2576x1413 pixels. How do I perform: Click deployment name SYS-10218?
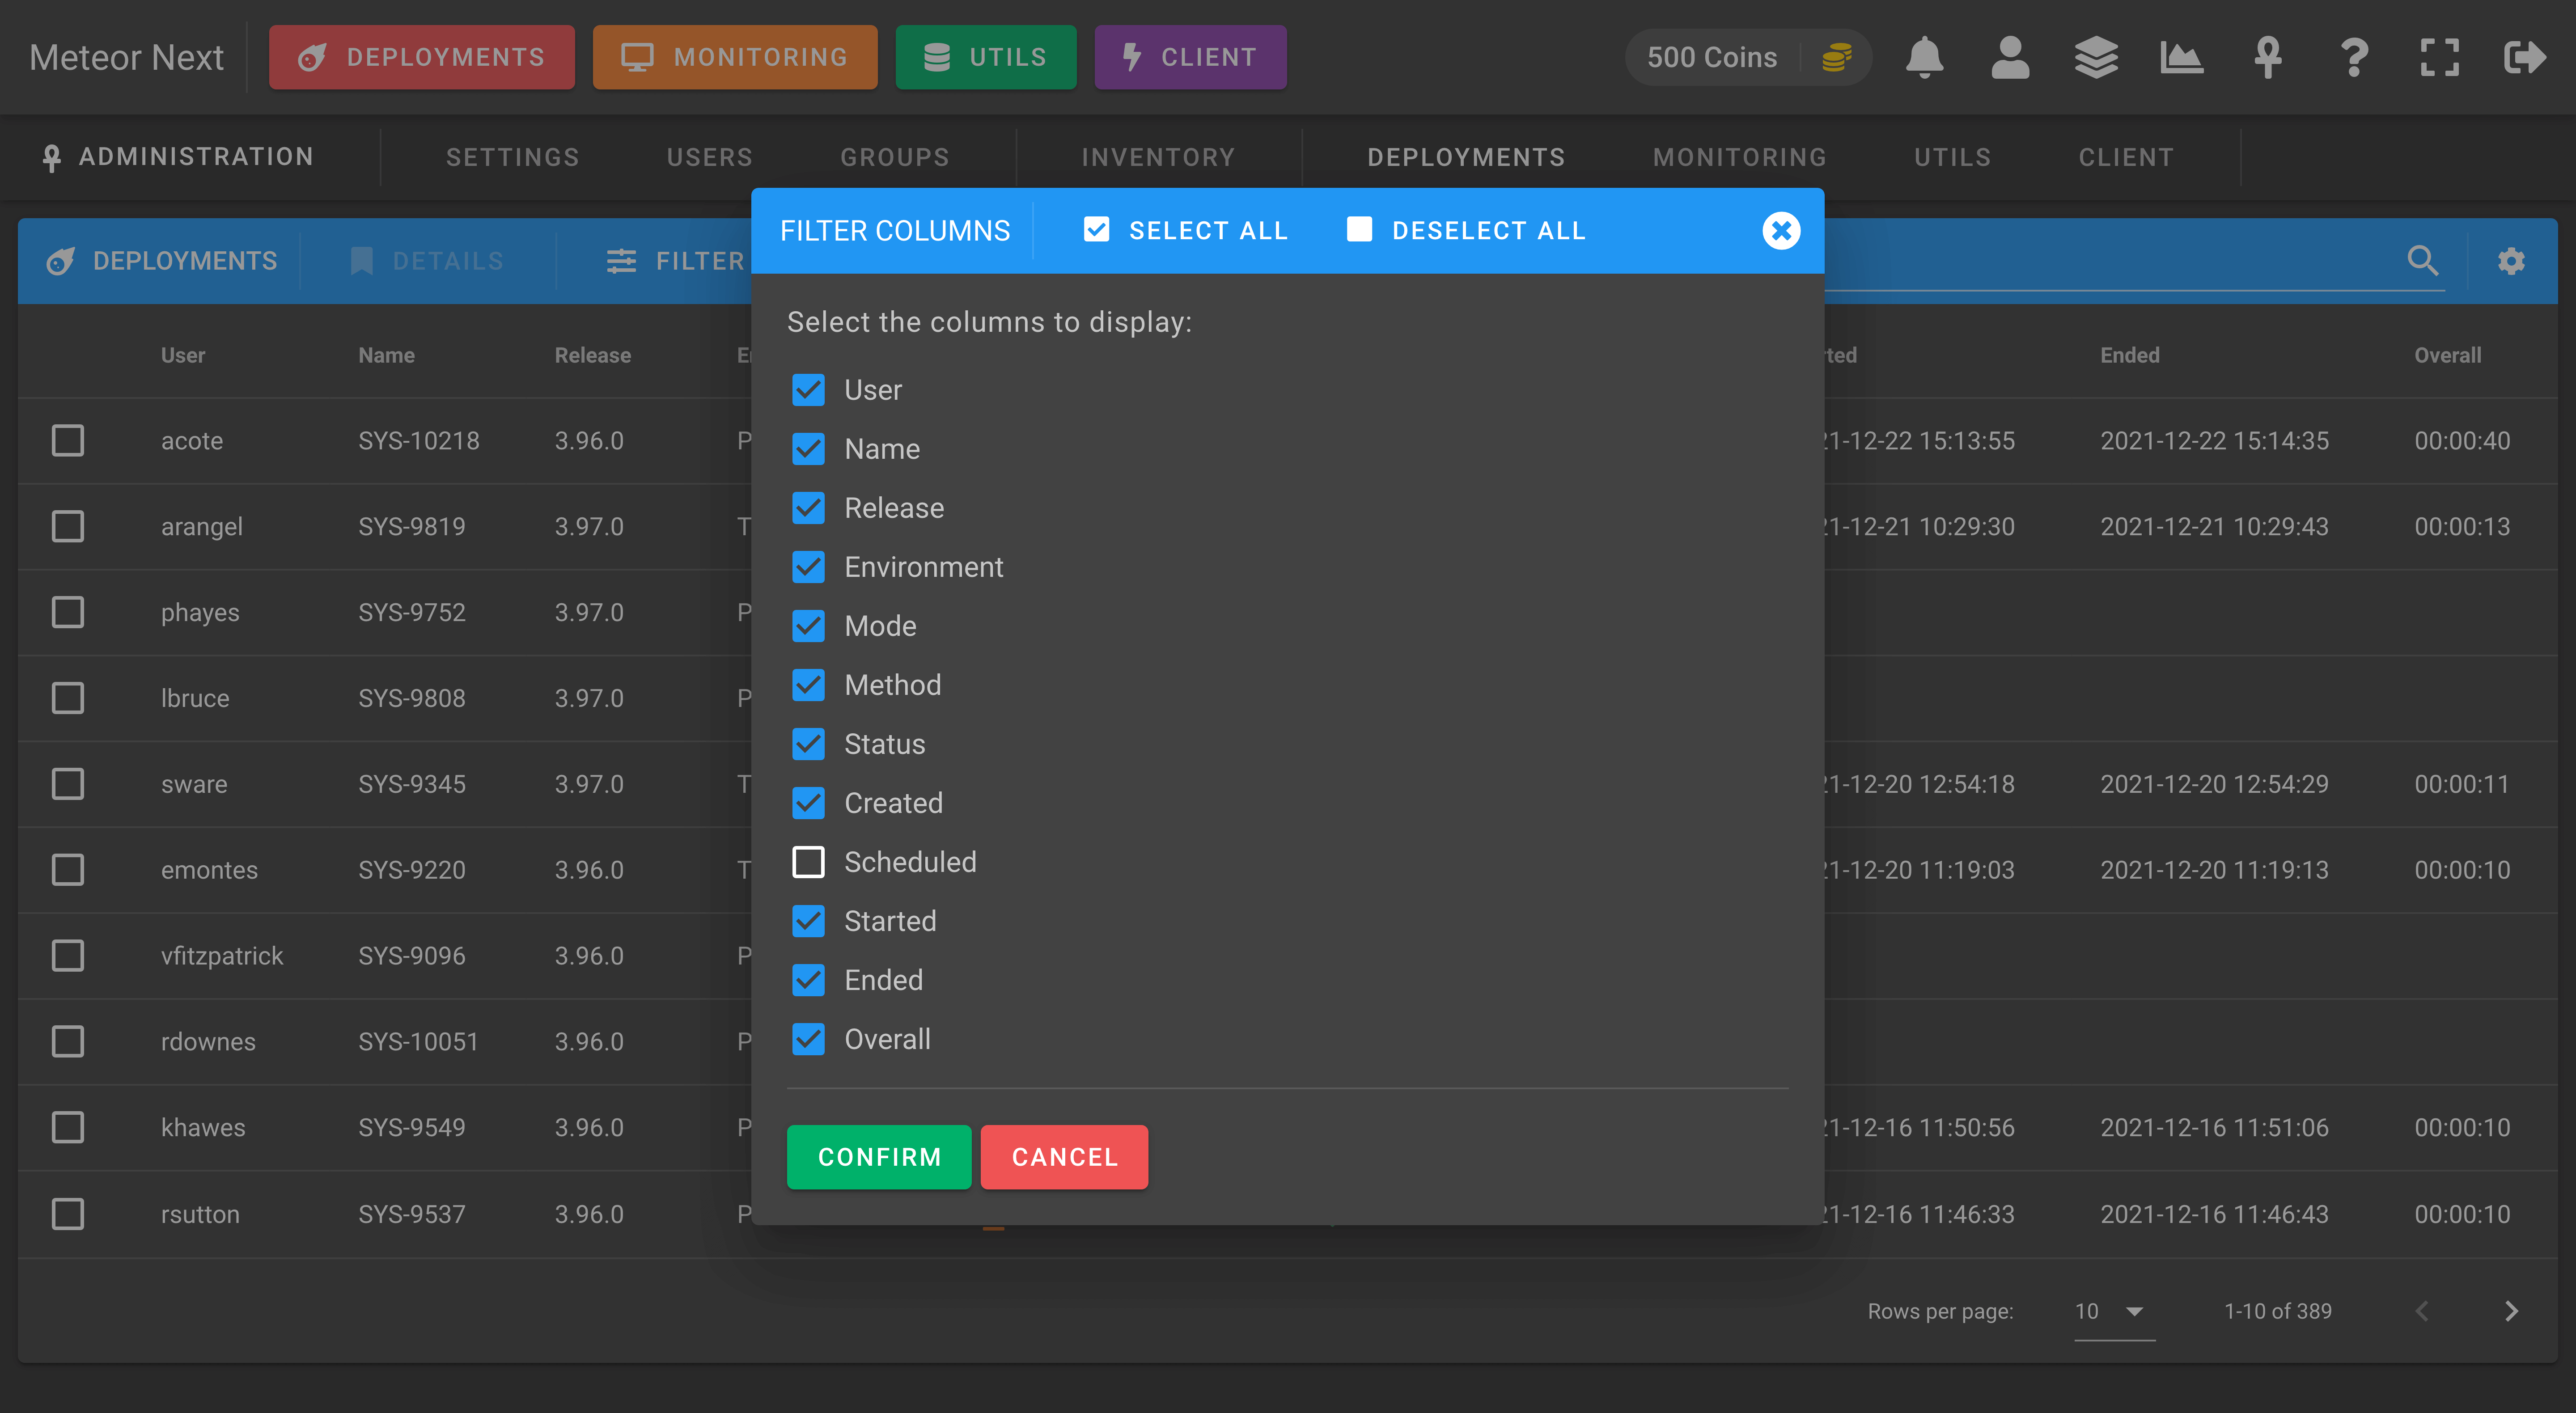click(x=419, y=441)
